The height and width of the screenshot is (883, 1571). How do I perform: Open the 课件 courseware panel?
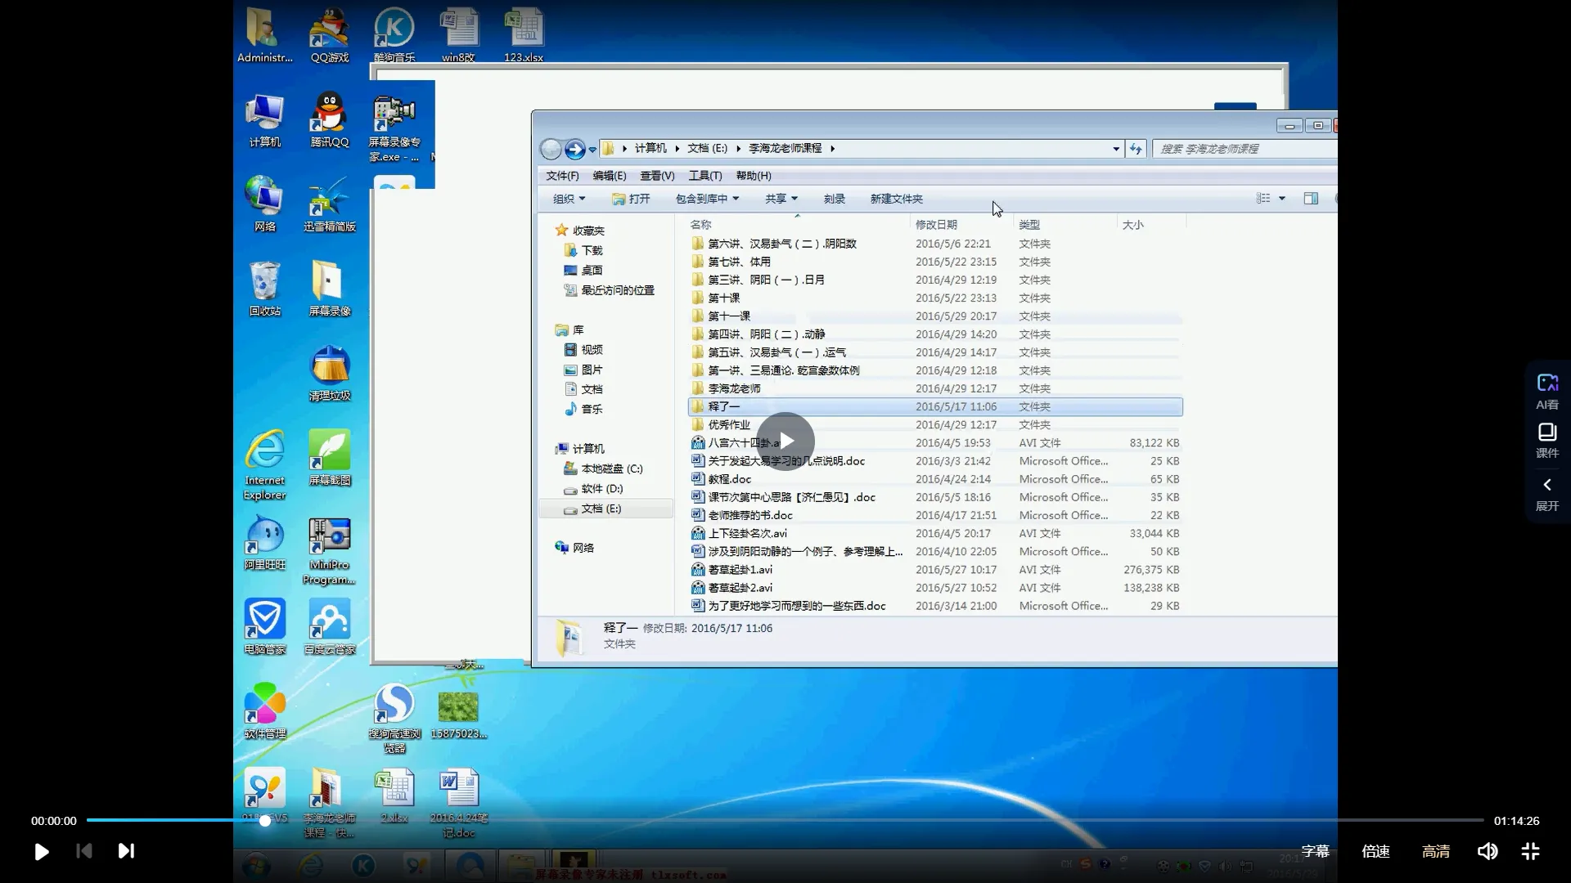tap(1547, 440)
